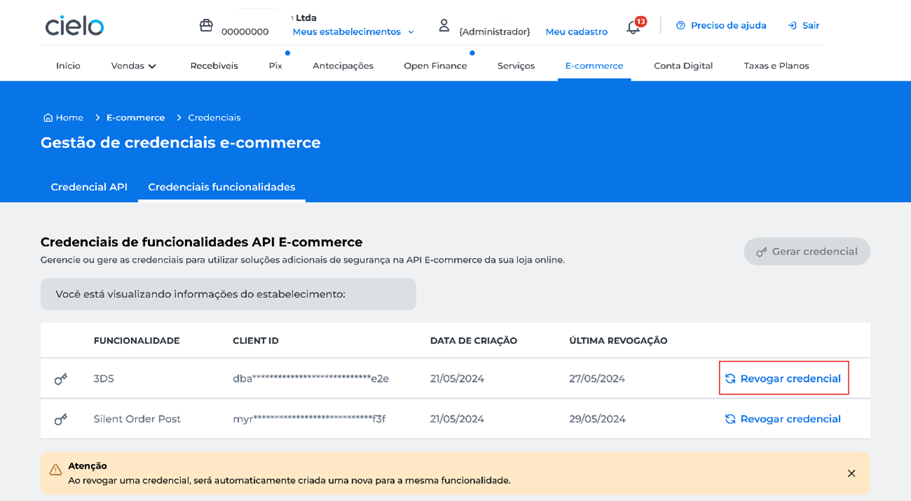Click the 29/05/2024 revocation date
This screenshot has width=911, height=501.
(597, 419)
